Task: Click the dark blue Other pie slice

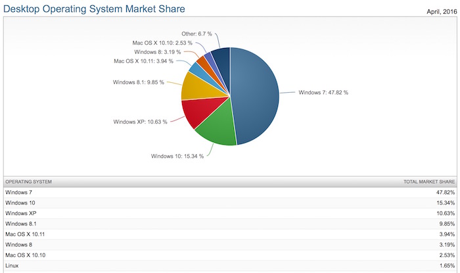Action: (x=221, y=59)
